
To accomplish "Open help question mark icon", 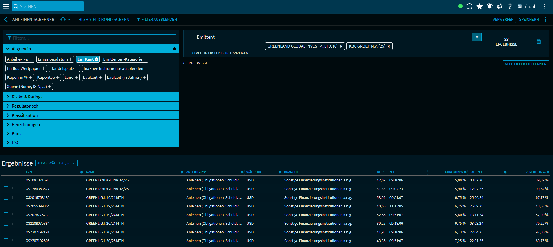I will point(510,6).
